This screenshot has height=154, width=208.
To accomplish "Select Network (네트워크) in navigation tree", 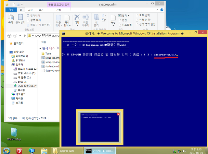I will tap(19, 94).
